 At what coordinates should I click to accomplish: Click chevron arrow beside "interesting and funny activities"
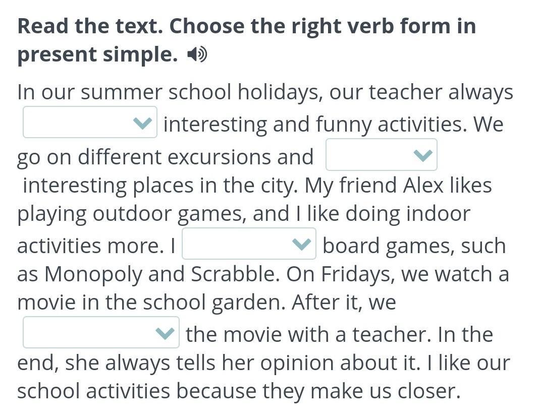142,123
